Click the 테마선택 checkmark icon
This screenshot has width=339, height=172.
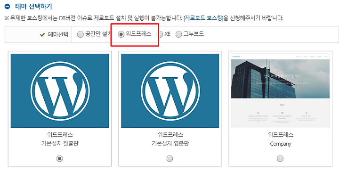pyautogui.click(x=42, y=34)
